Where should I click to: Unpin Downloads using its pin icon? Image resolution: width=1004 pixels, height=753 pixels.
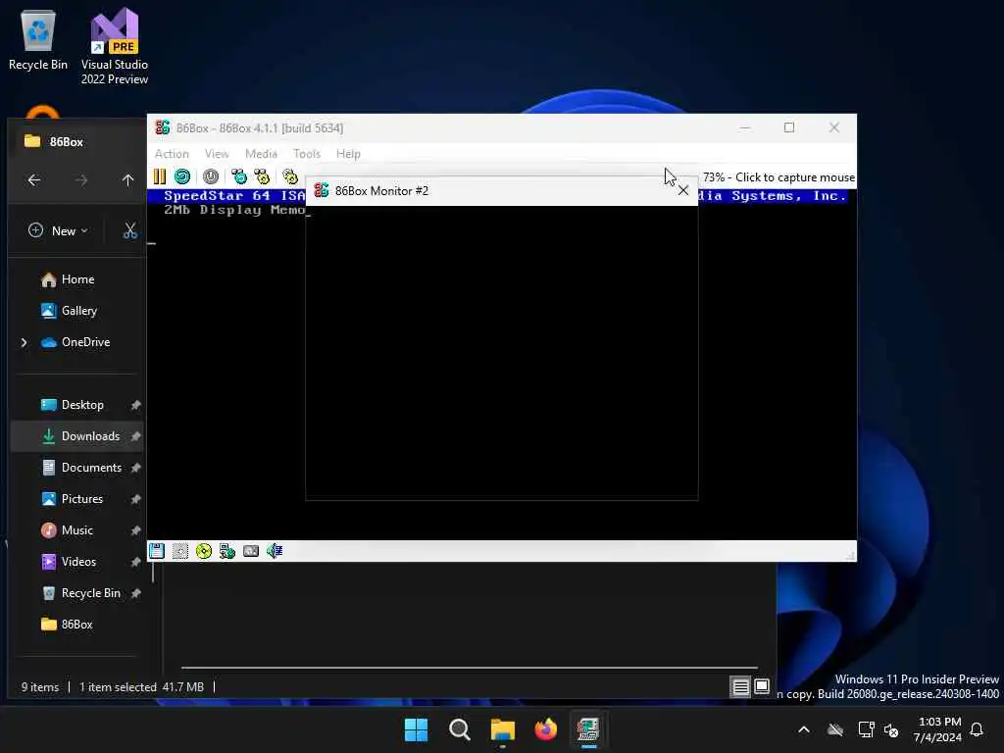(135, 436)
